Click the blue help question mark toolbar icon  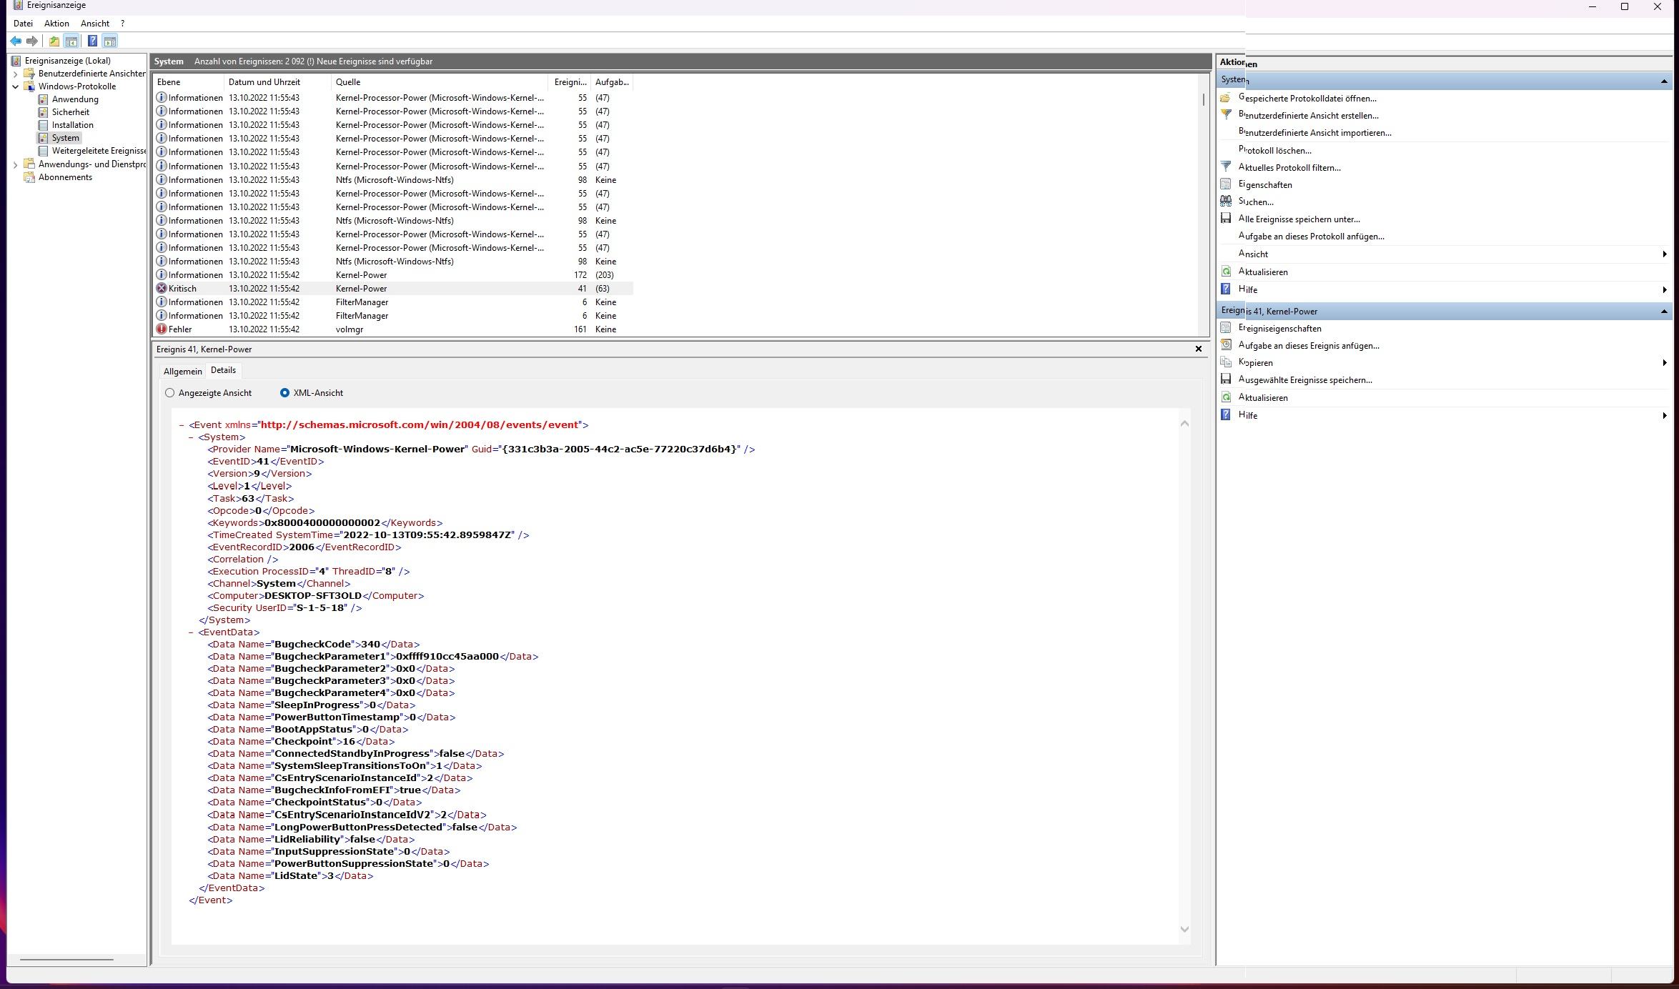click(92, 41)
